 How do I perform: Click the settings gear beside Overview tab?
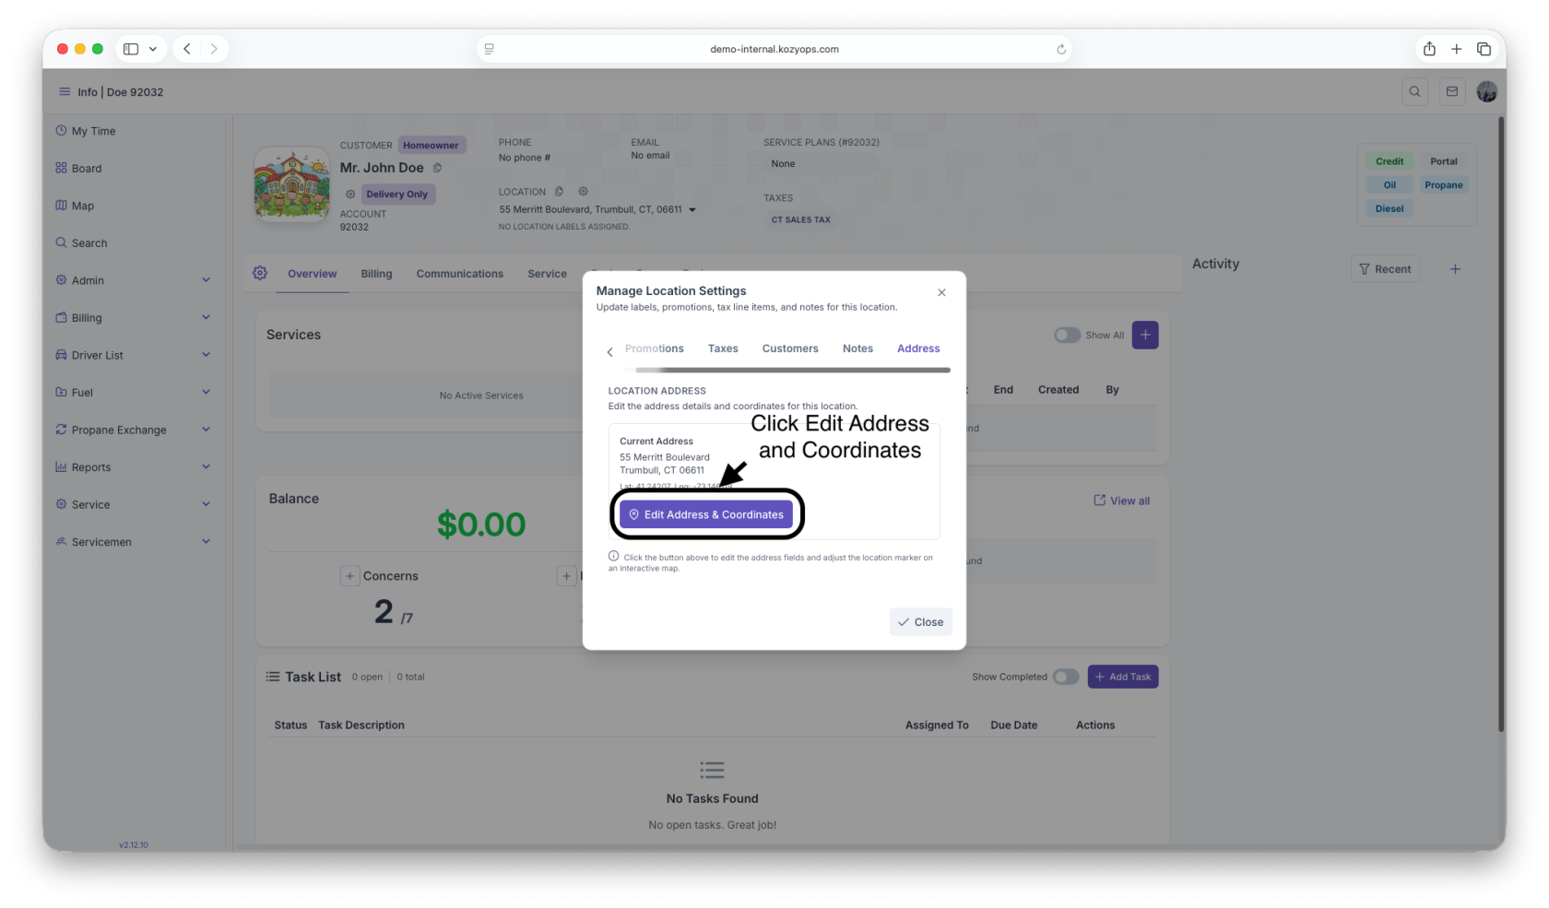[x=260, y=274]
